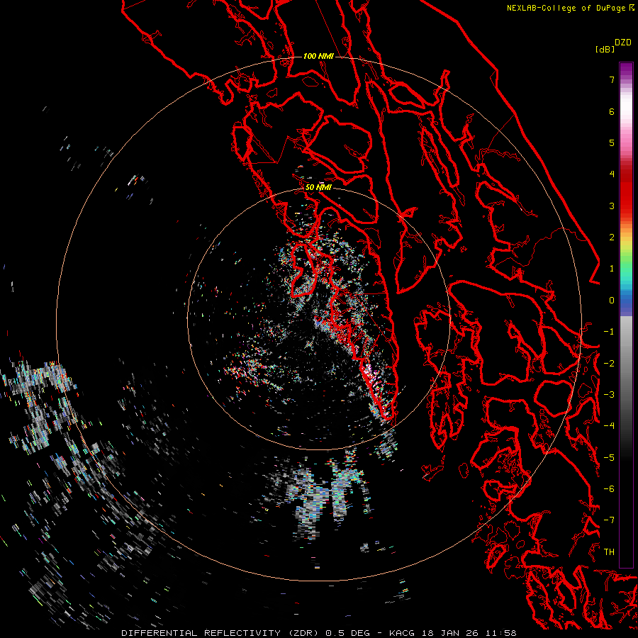The width and height of the screenshot is (638, 638).
Task: Click the "50 NMI" range ring label
Action: pos(318,187)
